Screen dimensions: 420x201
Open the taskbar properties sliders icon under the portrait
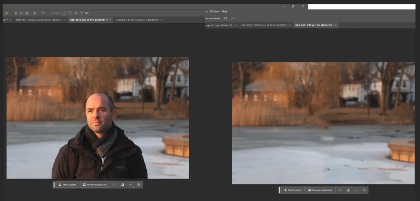[x=139, y=185]
